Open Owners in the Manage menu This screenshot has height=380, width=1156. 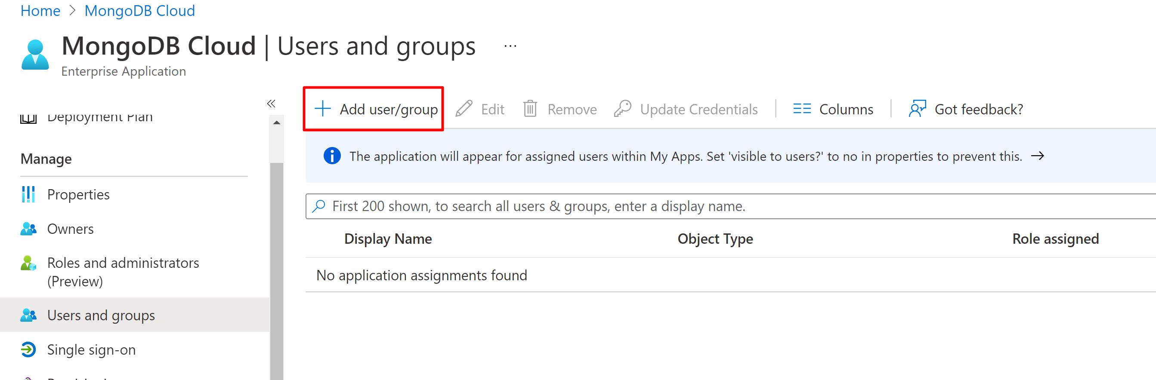pyautogui.click(x=70, y=229)
